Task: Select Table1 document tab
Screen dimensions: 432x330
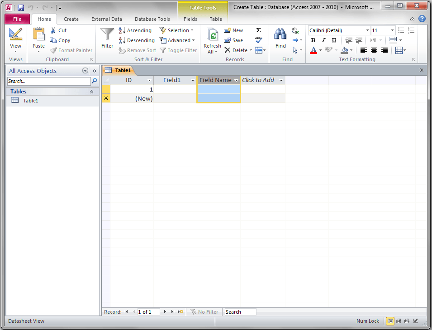Action: click(118, 70)
